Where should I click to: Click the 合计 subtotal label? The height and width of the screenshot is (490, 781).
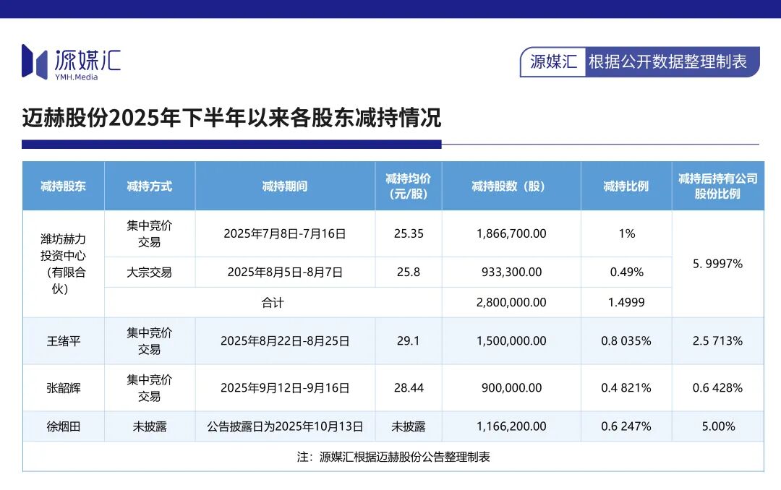273,302
